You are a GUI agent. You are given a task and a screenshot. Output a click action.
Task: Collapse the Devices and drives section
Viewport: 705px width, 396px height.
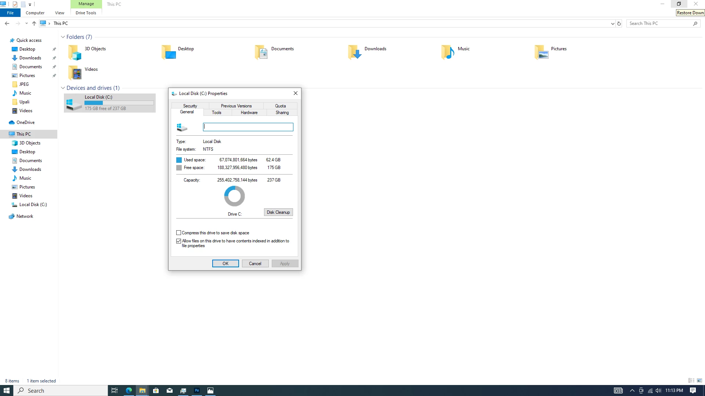(63, 88)
